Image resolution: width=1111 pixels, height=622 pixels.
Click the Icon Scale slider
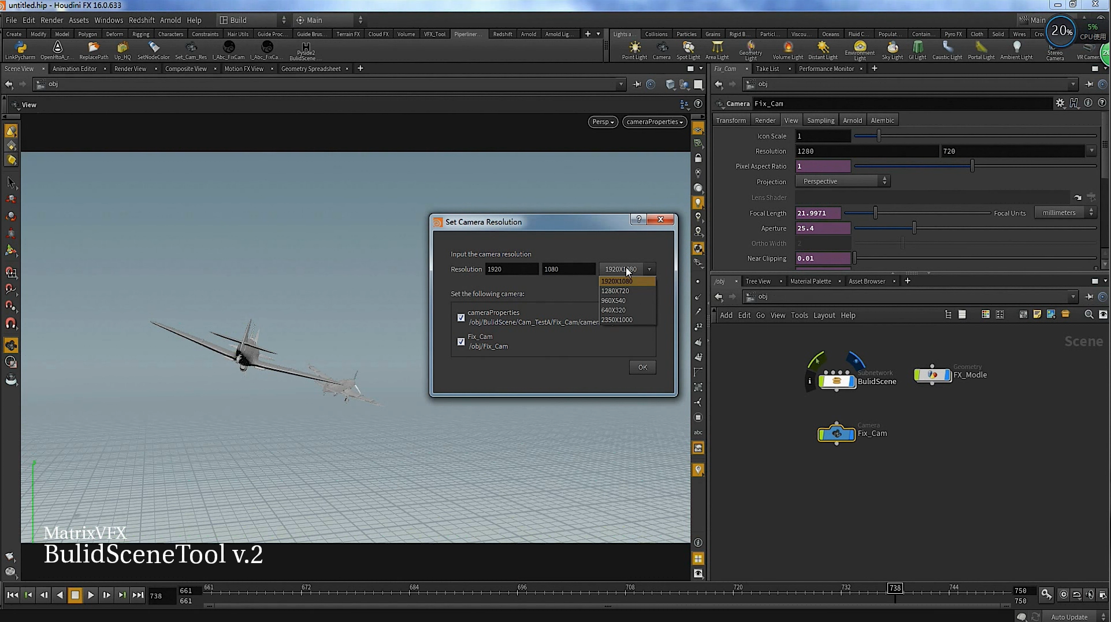pos(975,136)
